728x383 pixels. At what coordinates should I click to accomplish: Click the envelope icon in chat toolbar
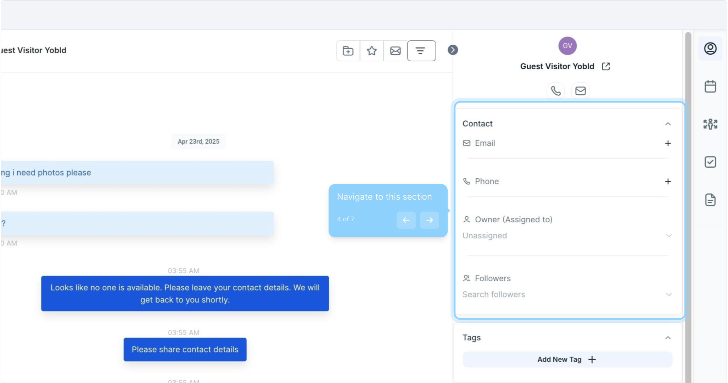(x=395, y=51)
